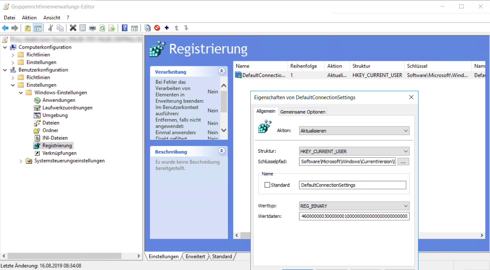Screen dimensions: 490x270
Task: Select the Allgemein tab
Action: (x=266, y=111)
